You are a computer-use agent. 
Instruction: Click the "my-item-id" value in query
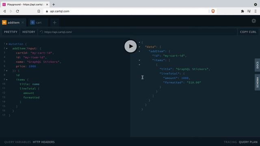(34, 57)
